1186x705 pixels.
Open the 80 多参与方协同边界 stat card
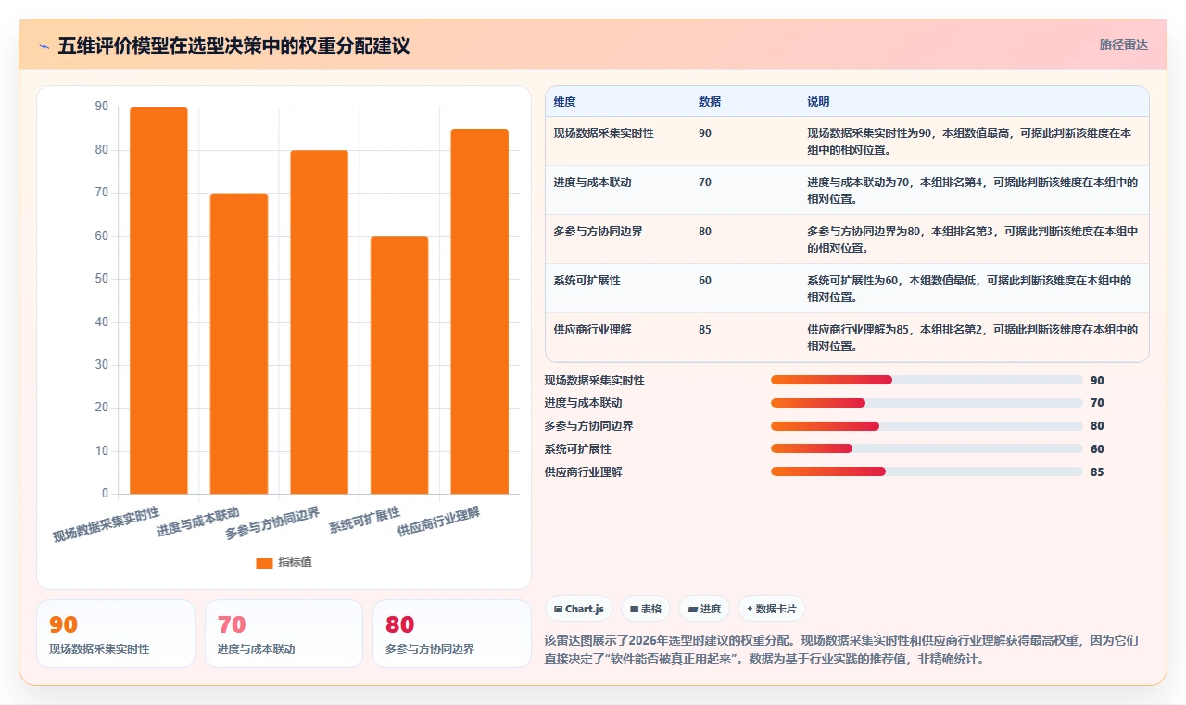[x=451, y=634]
